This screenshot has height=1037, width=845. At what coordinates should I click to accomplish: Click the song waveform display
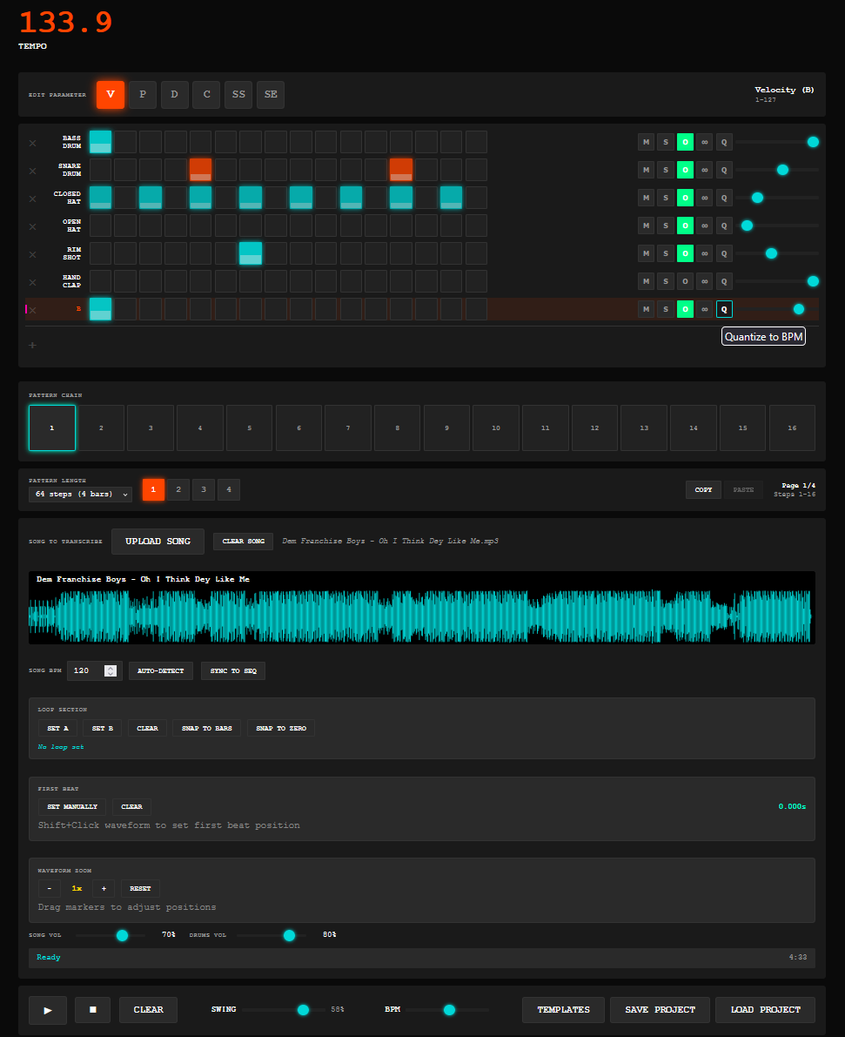pyautogui.click(x=422, y=608)
